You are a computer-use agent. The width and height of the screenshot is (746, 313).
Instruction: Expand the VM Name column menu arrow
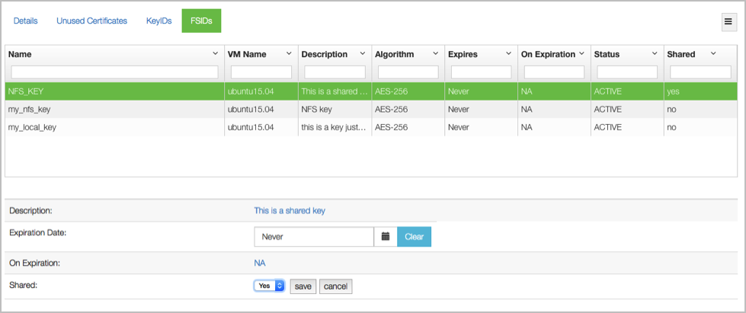click(x=289, y=54)
